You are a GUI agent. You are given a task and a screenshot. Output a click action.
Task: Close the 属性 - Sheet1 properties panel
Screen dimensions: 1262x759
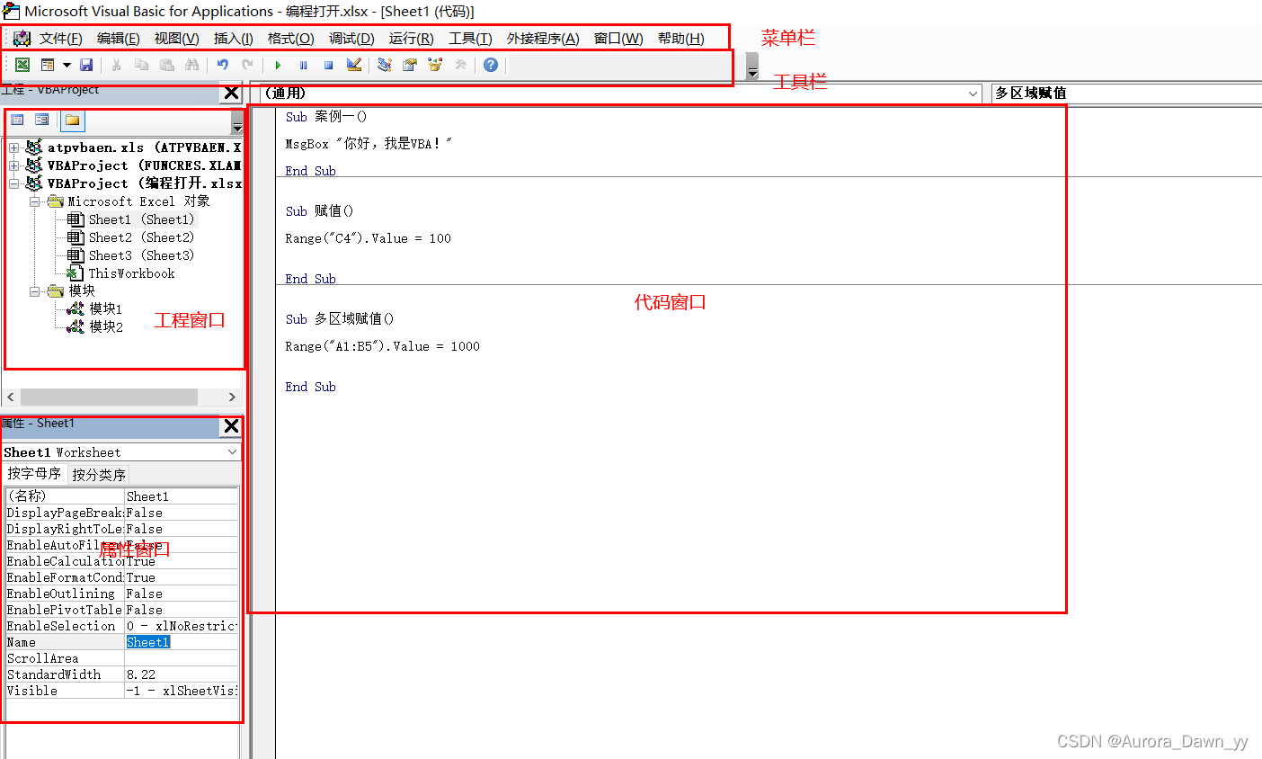point(231,426)
